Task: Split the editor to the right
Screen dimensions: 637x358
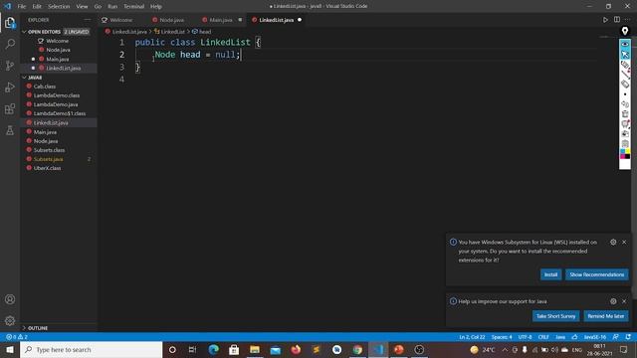Action: (x=617, y=20)
